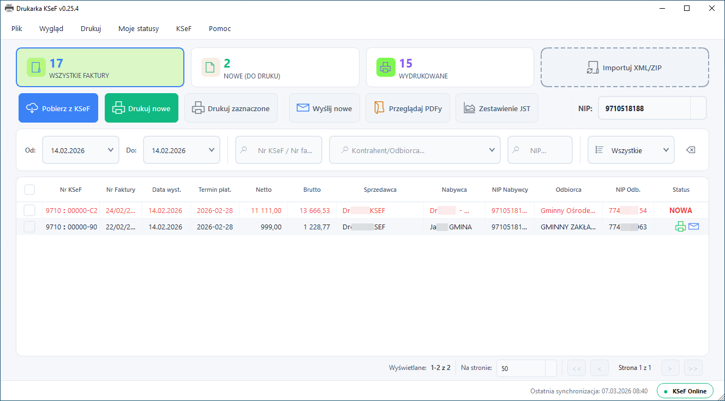
Task: Click the KSeF Online status indicator
Action: 685,391
